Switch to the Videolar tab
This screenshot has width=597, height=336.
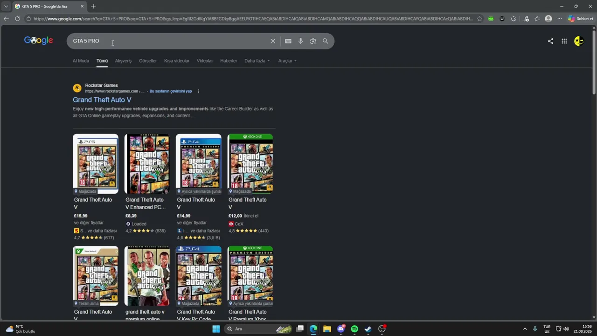[x=205, y=61]
